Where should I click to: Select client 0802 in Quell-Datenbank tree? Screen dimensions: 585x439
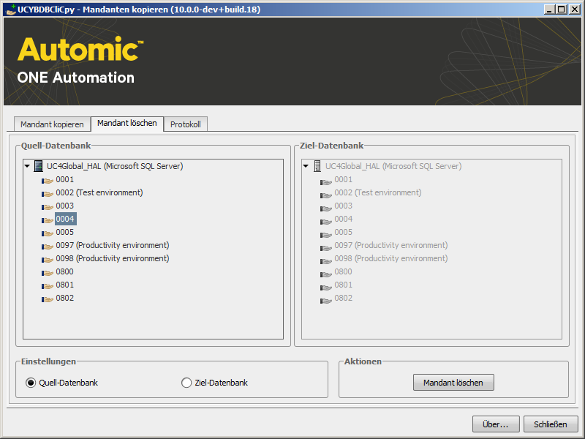65,298
